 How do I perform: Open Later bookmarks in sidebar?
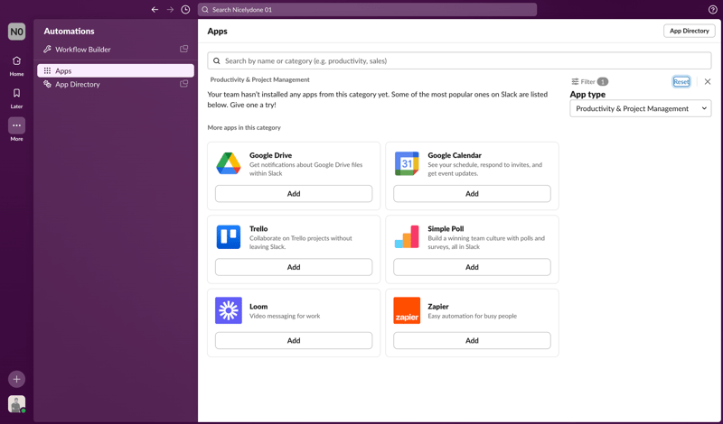coord(16,98)
